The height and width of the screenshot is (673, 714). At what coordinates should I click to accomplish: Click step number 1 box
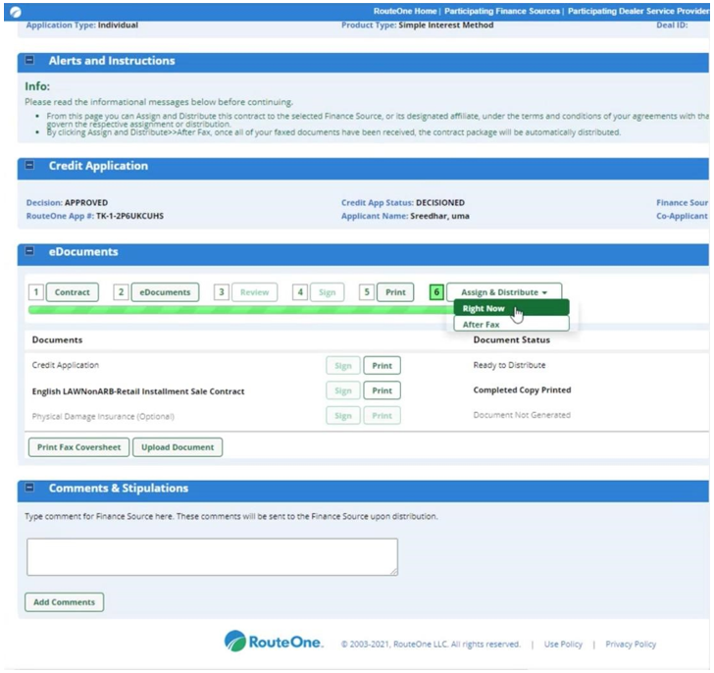pyautogui.click(x=36, y=292)
